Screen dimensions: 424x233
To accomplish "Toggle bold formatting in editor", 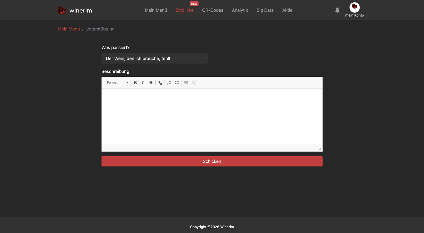I will [135, 83].
